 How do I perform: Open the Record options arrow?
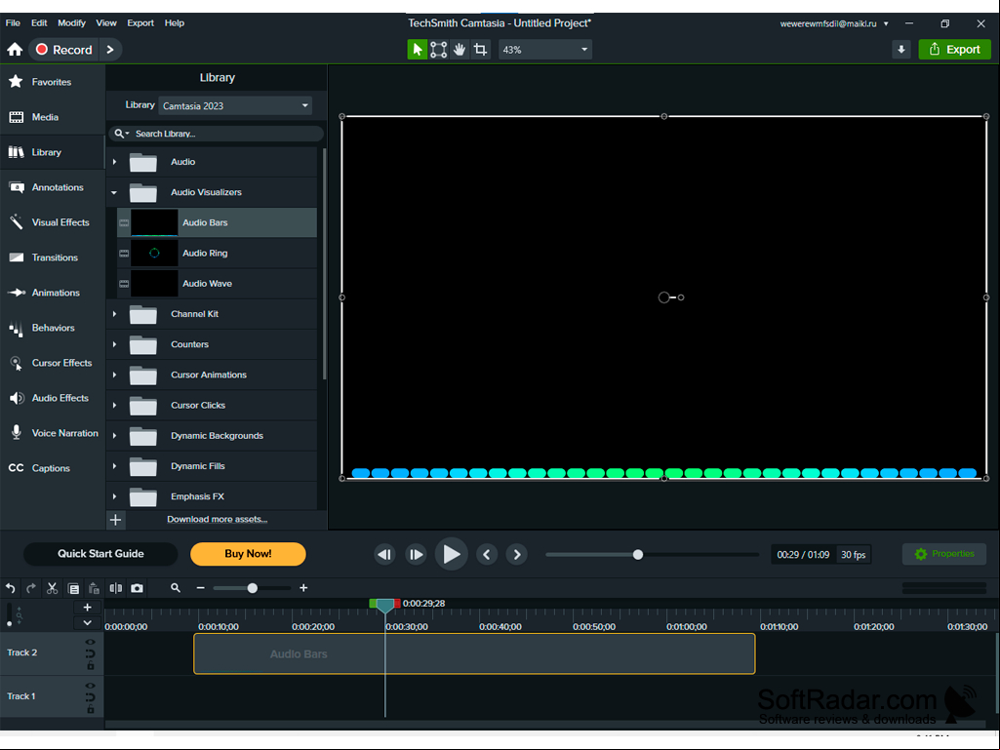point(110,49)
